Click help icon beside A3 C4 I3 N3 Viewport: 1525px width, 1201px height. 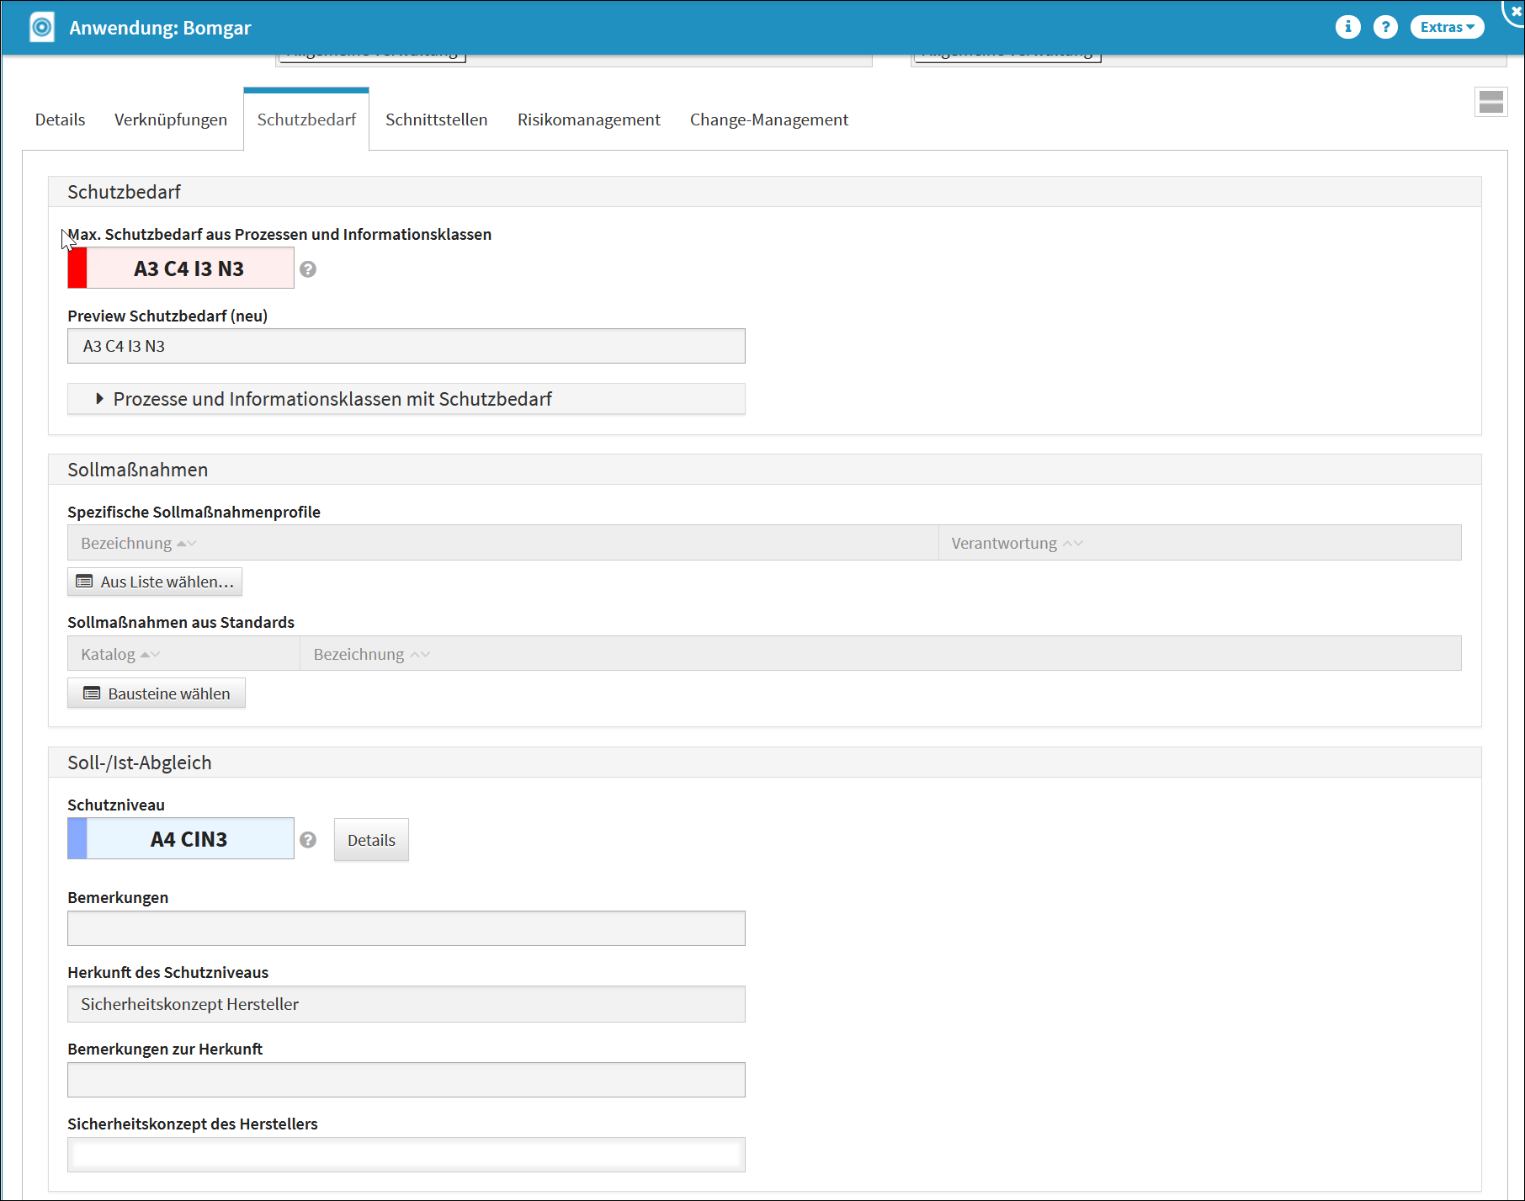308,269
